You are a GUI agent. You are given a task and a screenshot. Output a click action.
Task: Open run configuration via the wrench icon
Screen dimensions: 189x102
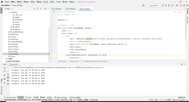(4, 71)
